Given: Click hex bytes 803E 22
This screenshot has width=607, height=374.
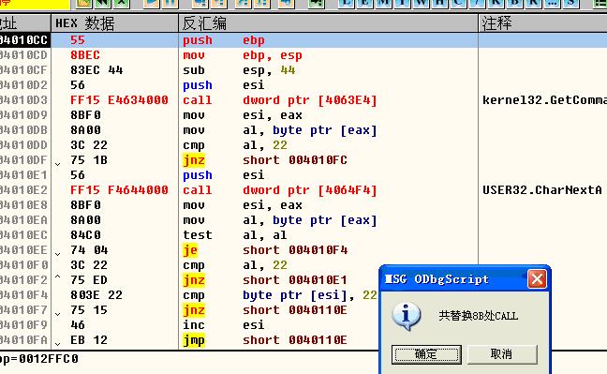Looking at the screenshot, I should (x=96, y=295).
